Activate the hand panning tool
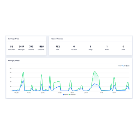138x134 pixels. [125, 66]
